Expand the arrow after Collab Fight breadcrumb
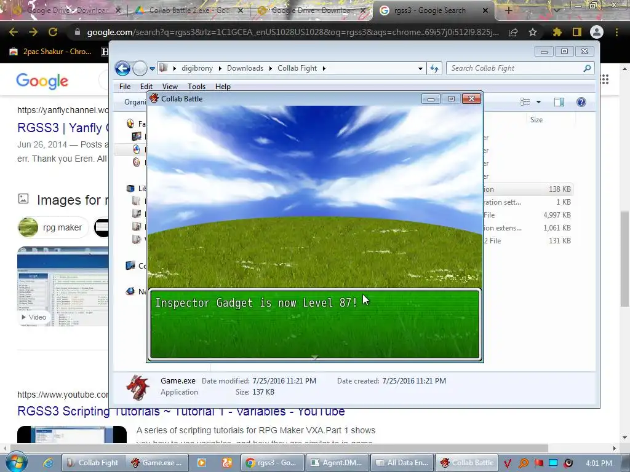This screenshot has height=472, width=630. 324,69
